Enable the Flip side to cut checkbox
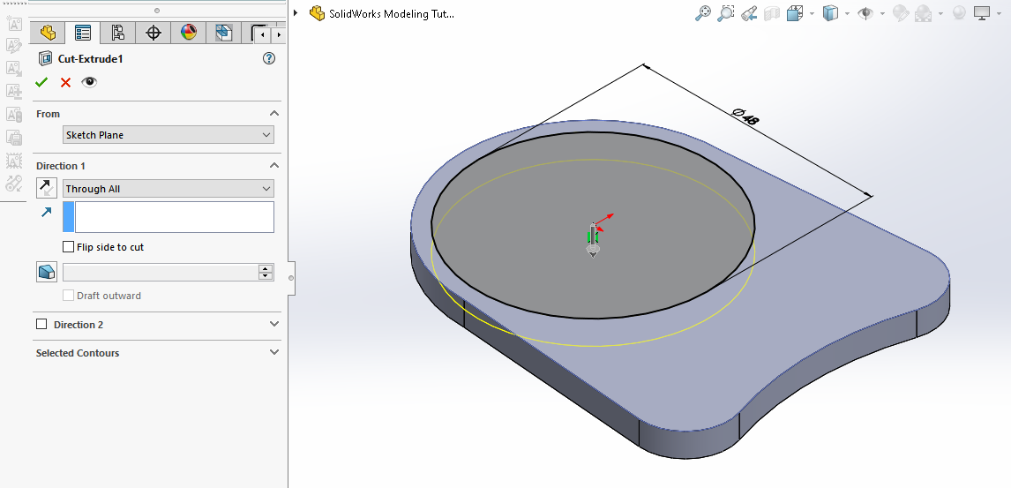The height and width of the screenshot is (488, 1011). [69, 247]
